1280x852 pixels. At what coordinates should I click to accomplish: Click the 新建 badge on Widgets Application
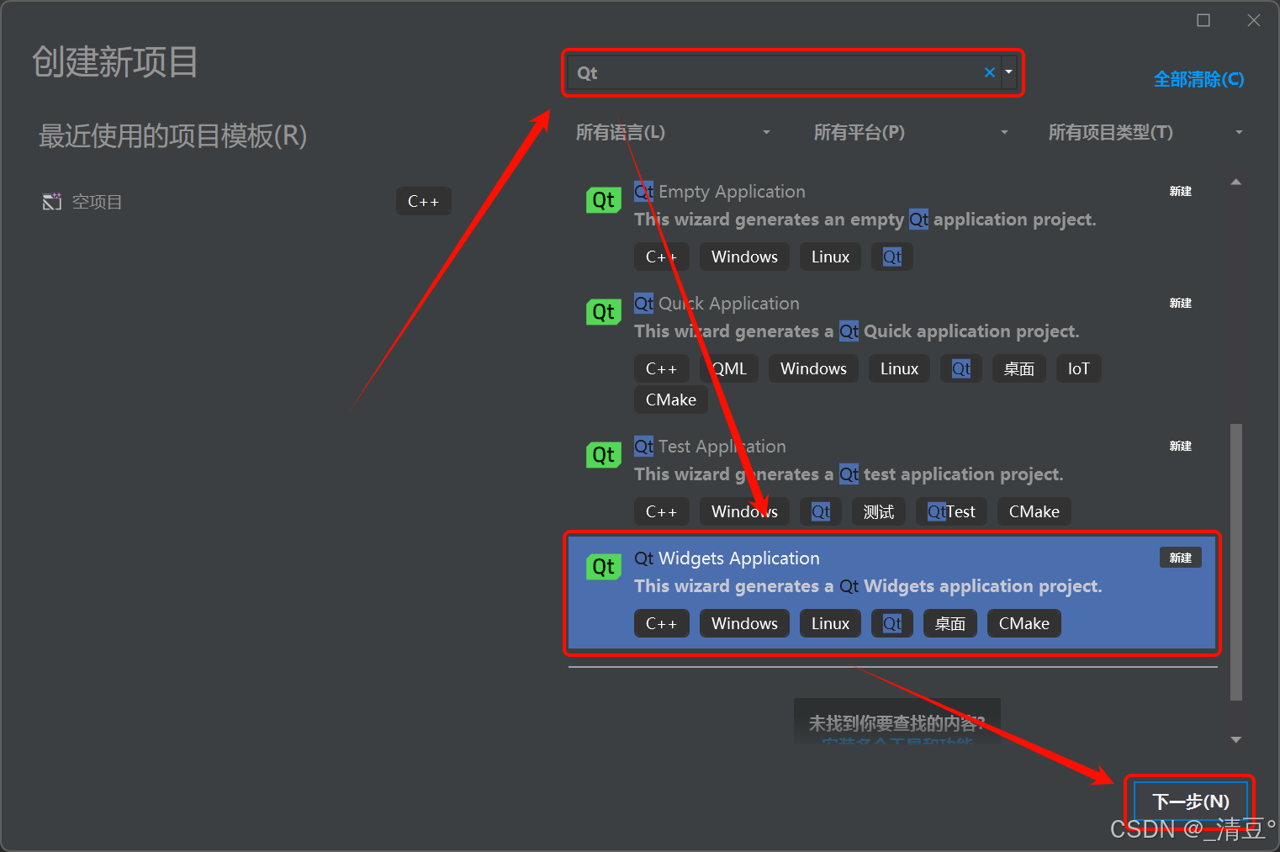pos(1181,558)
